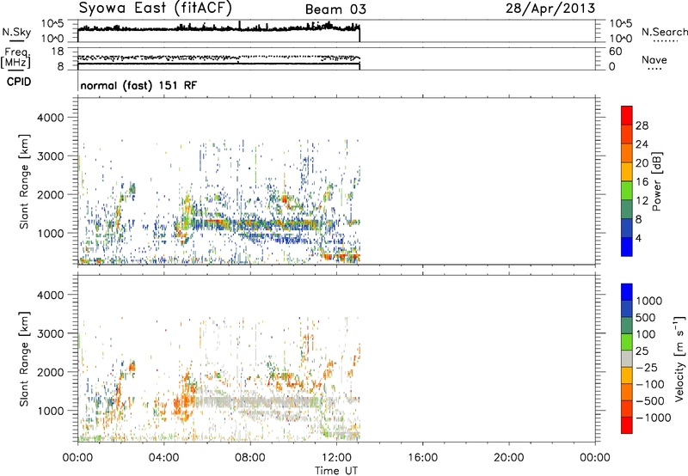Click the '3000' tick of the velocity panel
The image size is (688, 476).
(x=51, y=333)
